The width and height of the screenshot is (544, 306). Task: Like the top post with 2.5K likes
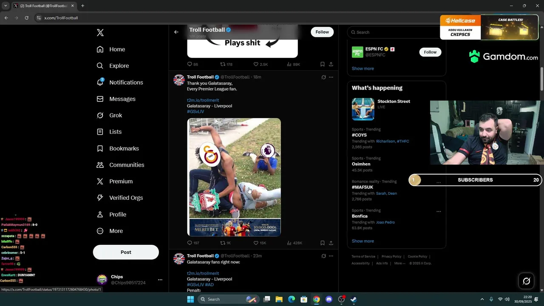[261, 64]
